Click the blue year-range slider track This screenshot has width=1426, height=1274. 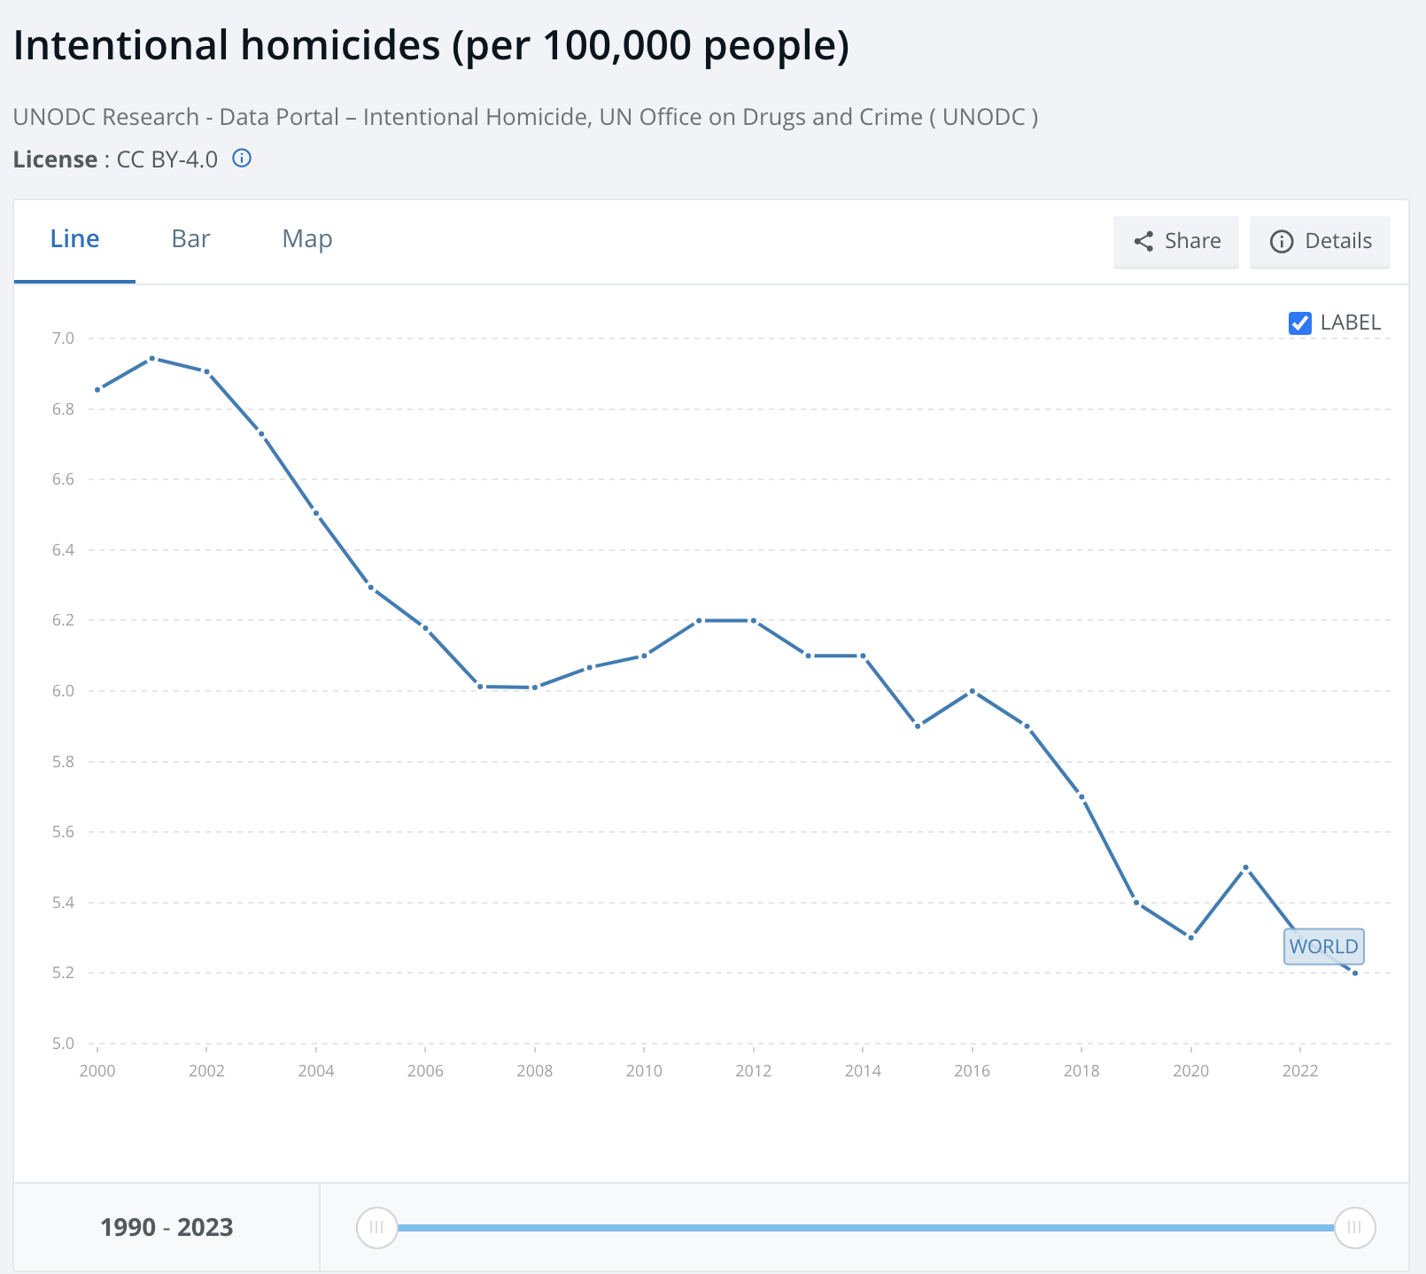pyautogui.click(x=864, y=1228)
